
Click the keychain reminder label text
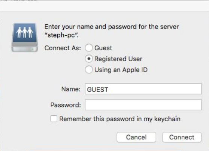click(x=120, y=119)
